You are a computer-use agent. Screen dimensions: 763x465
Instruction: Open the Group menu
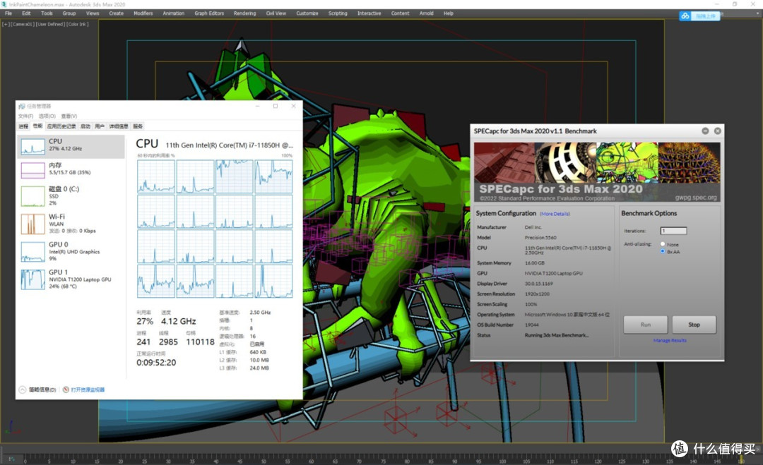pos(69,13)
